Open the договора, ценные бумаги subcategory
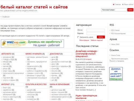Screen dimensions: 134x101 [x=38, y=57]
